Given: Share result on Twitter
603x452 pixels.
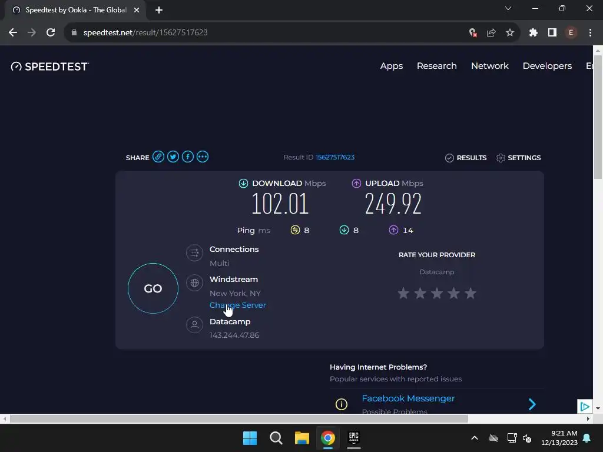Looking at the screenshot, I should pyautogui.click(x=173, y=157).
